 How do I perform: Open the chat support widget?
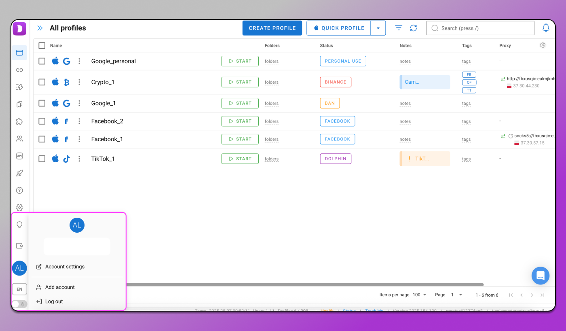pos(541,276)
